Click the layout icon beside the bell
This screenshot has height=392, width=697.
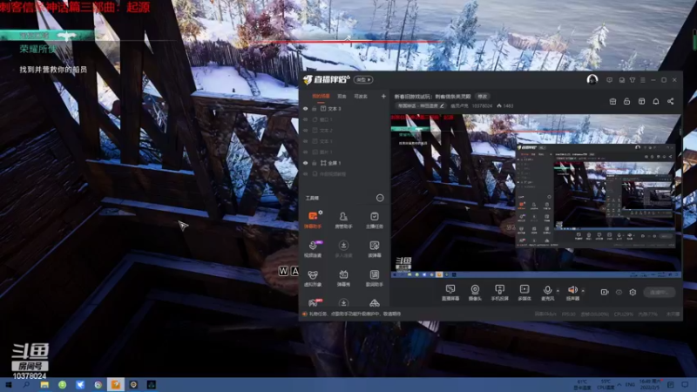(641, 101)
